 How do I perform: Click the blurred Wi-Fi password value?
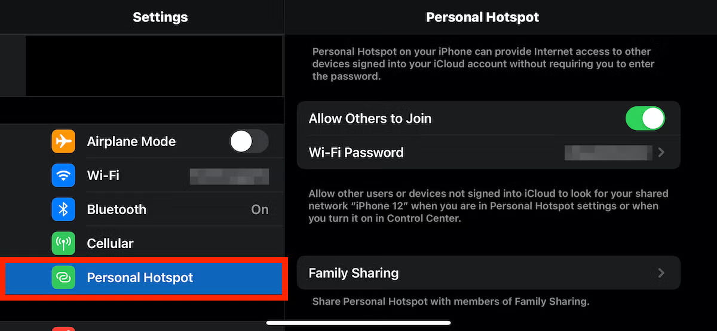point(608,153)
